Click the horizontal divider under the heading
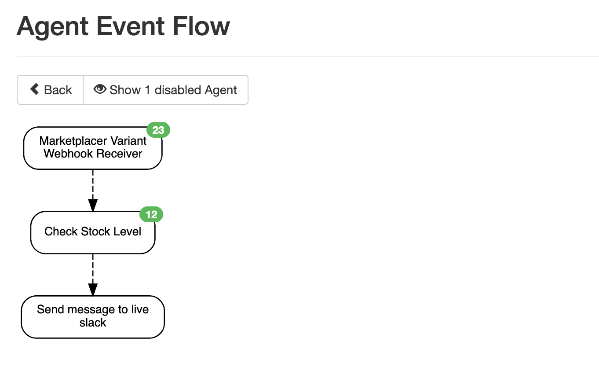Viewport: 599px width, 367px height. coord(308,57)
